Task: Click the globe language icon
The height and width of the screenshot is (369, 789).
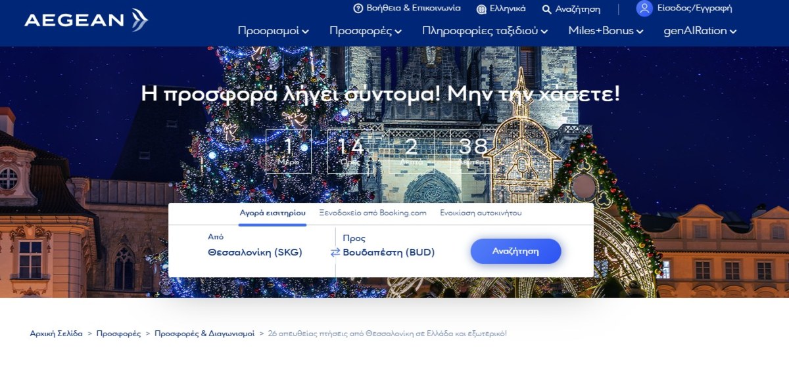Action: (481, 9)
